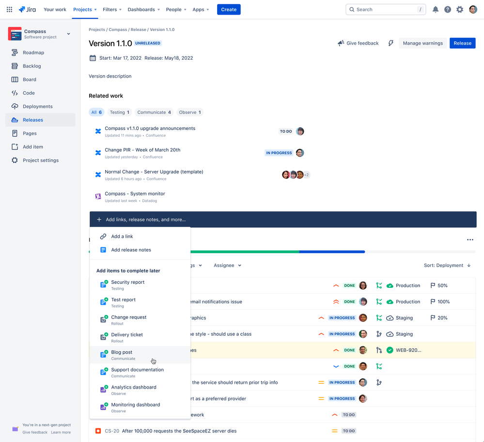Click the blue Release button
Screen dimensions: 484x442
coord(462,43)
